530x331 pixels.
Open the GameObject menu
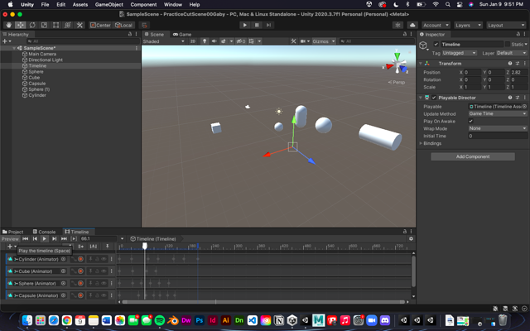[108, 5]
